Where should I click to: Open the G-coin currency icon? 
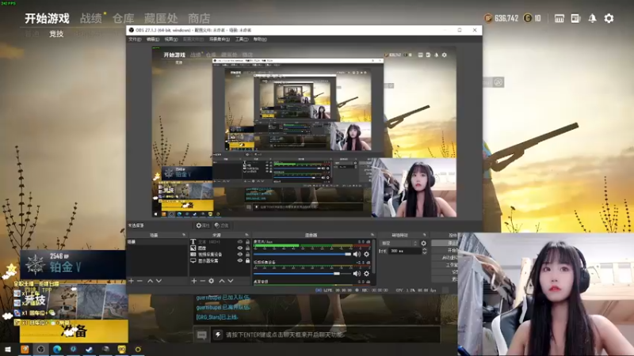pos(528,18)
